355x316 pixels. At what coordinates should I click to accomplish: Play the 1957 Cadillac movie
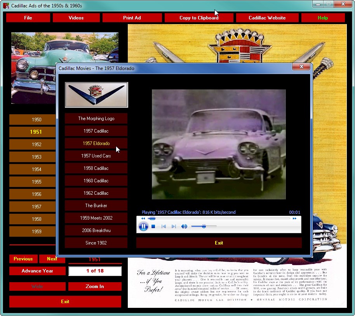coord(96,131)
